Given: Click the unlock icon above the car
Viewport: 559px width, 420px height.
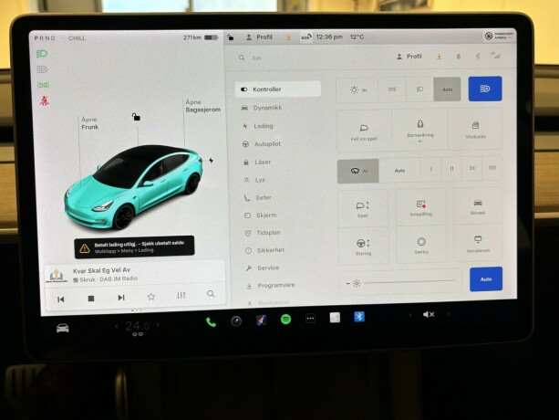Looking at the screenshot, I should click(x=136, y=117).
